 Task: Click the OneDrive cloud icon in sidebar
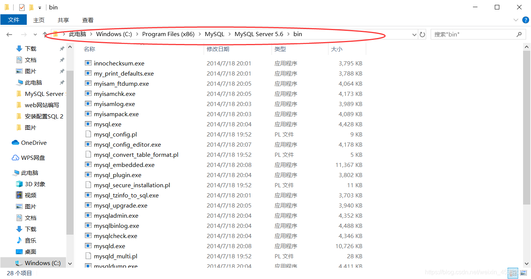tap(15, 143)
